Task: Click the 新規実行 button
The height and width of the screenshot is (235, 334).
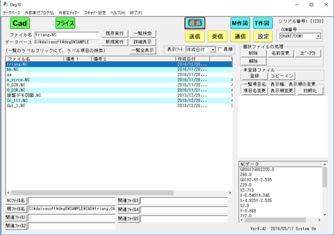Action: point(114,42)
